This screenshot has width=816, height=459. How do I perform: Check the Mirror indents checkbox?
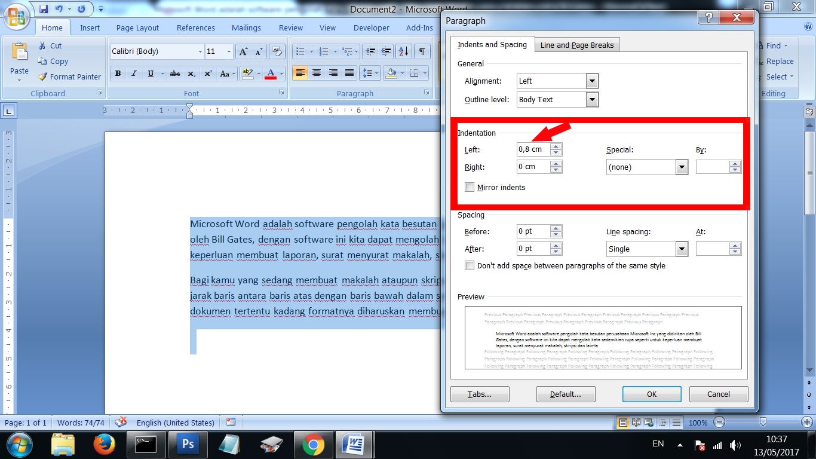tap(470, 187)
